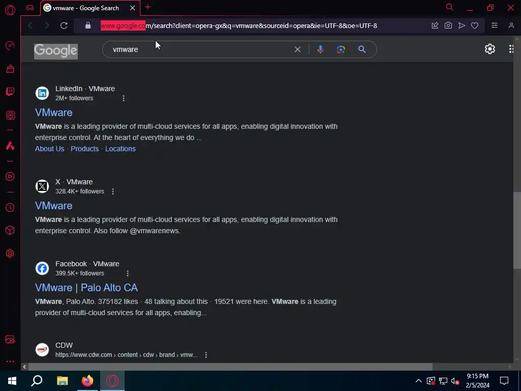521x391 pixels.
Task: Open the Opera menu logo
Action: point(10,10)
